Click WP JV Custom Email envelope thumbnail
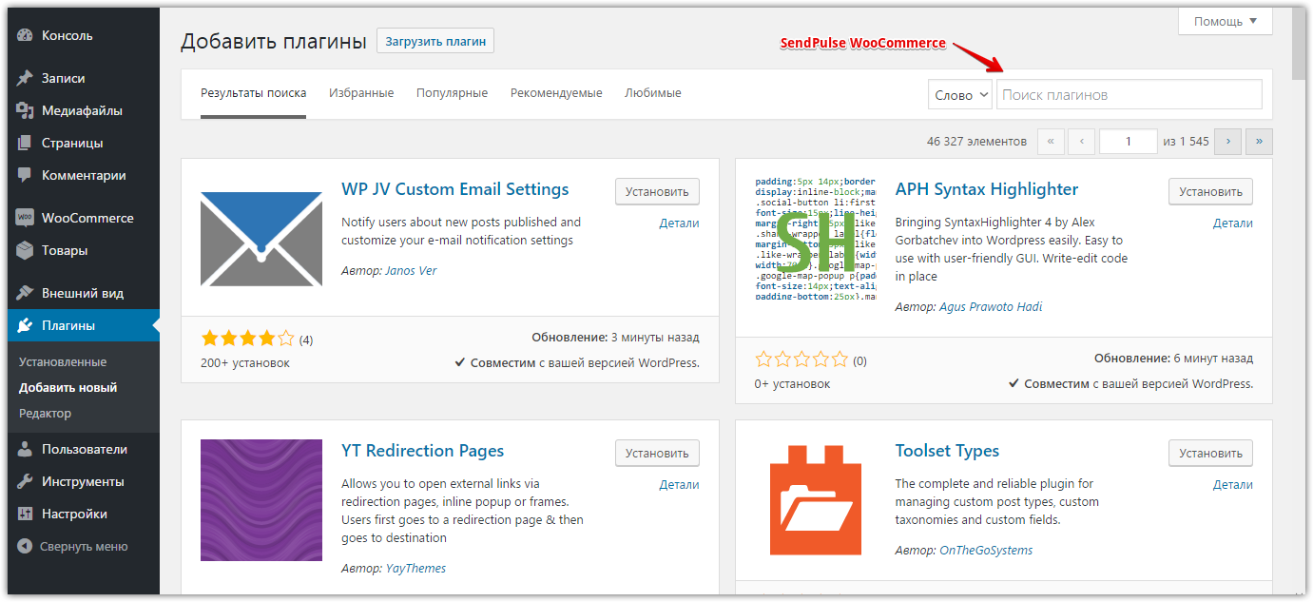The image size is (1313, 602). (x=261, y=239)
